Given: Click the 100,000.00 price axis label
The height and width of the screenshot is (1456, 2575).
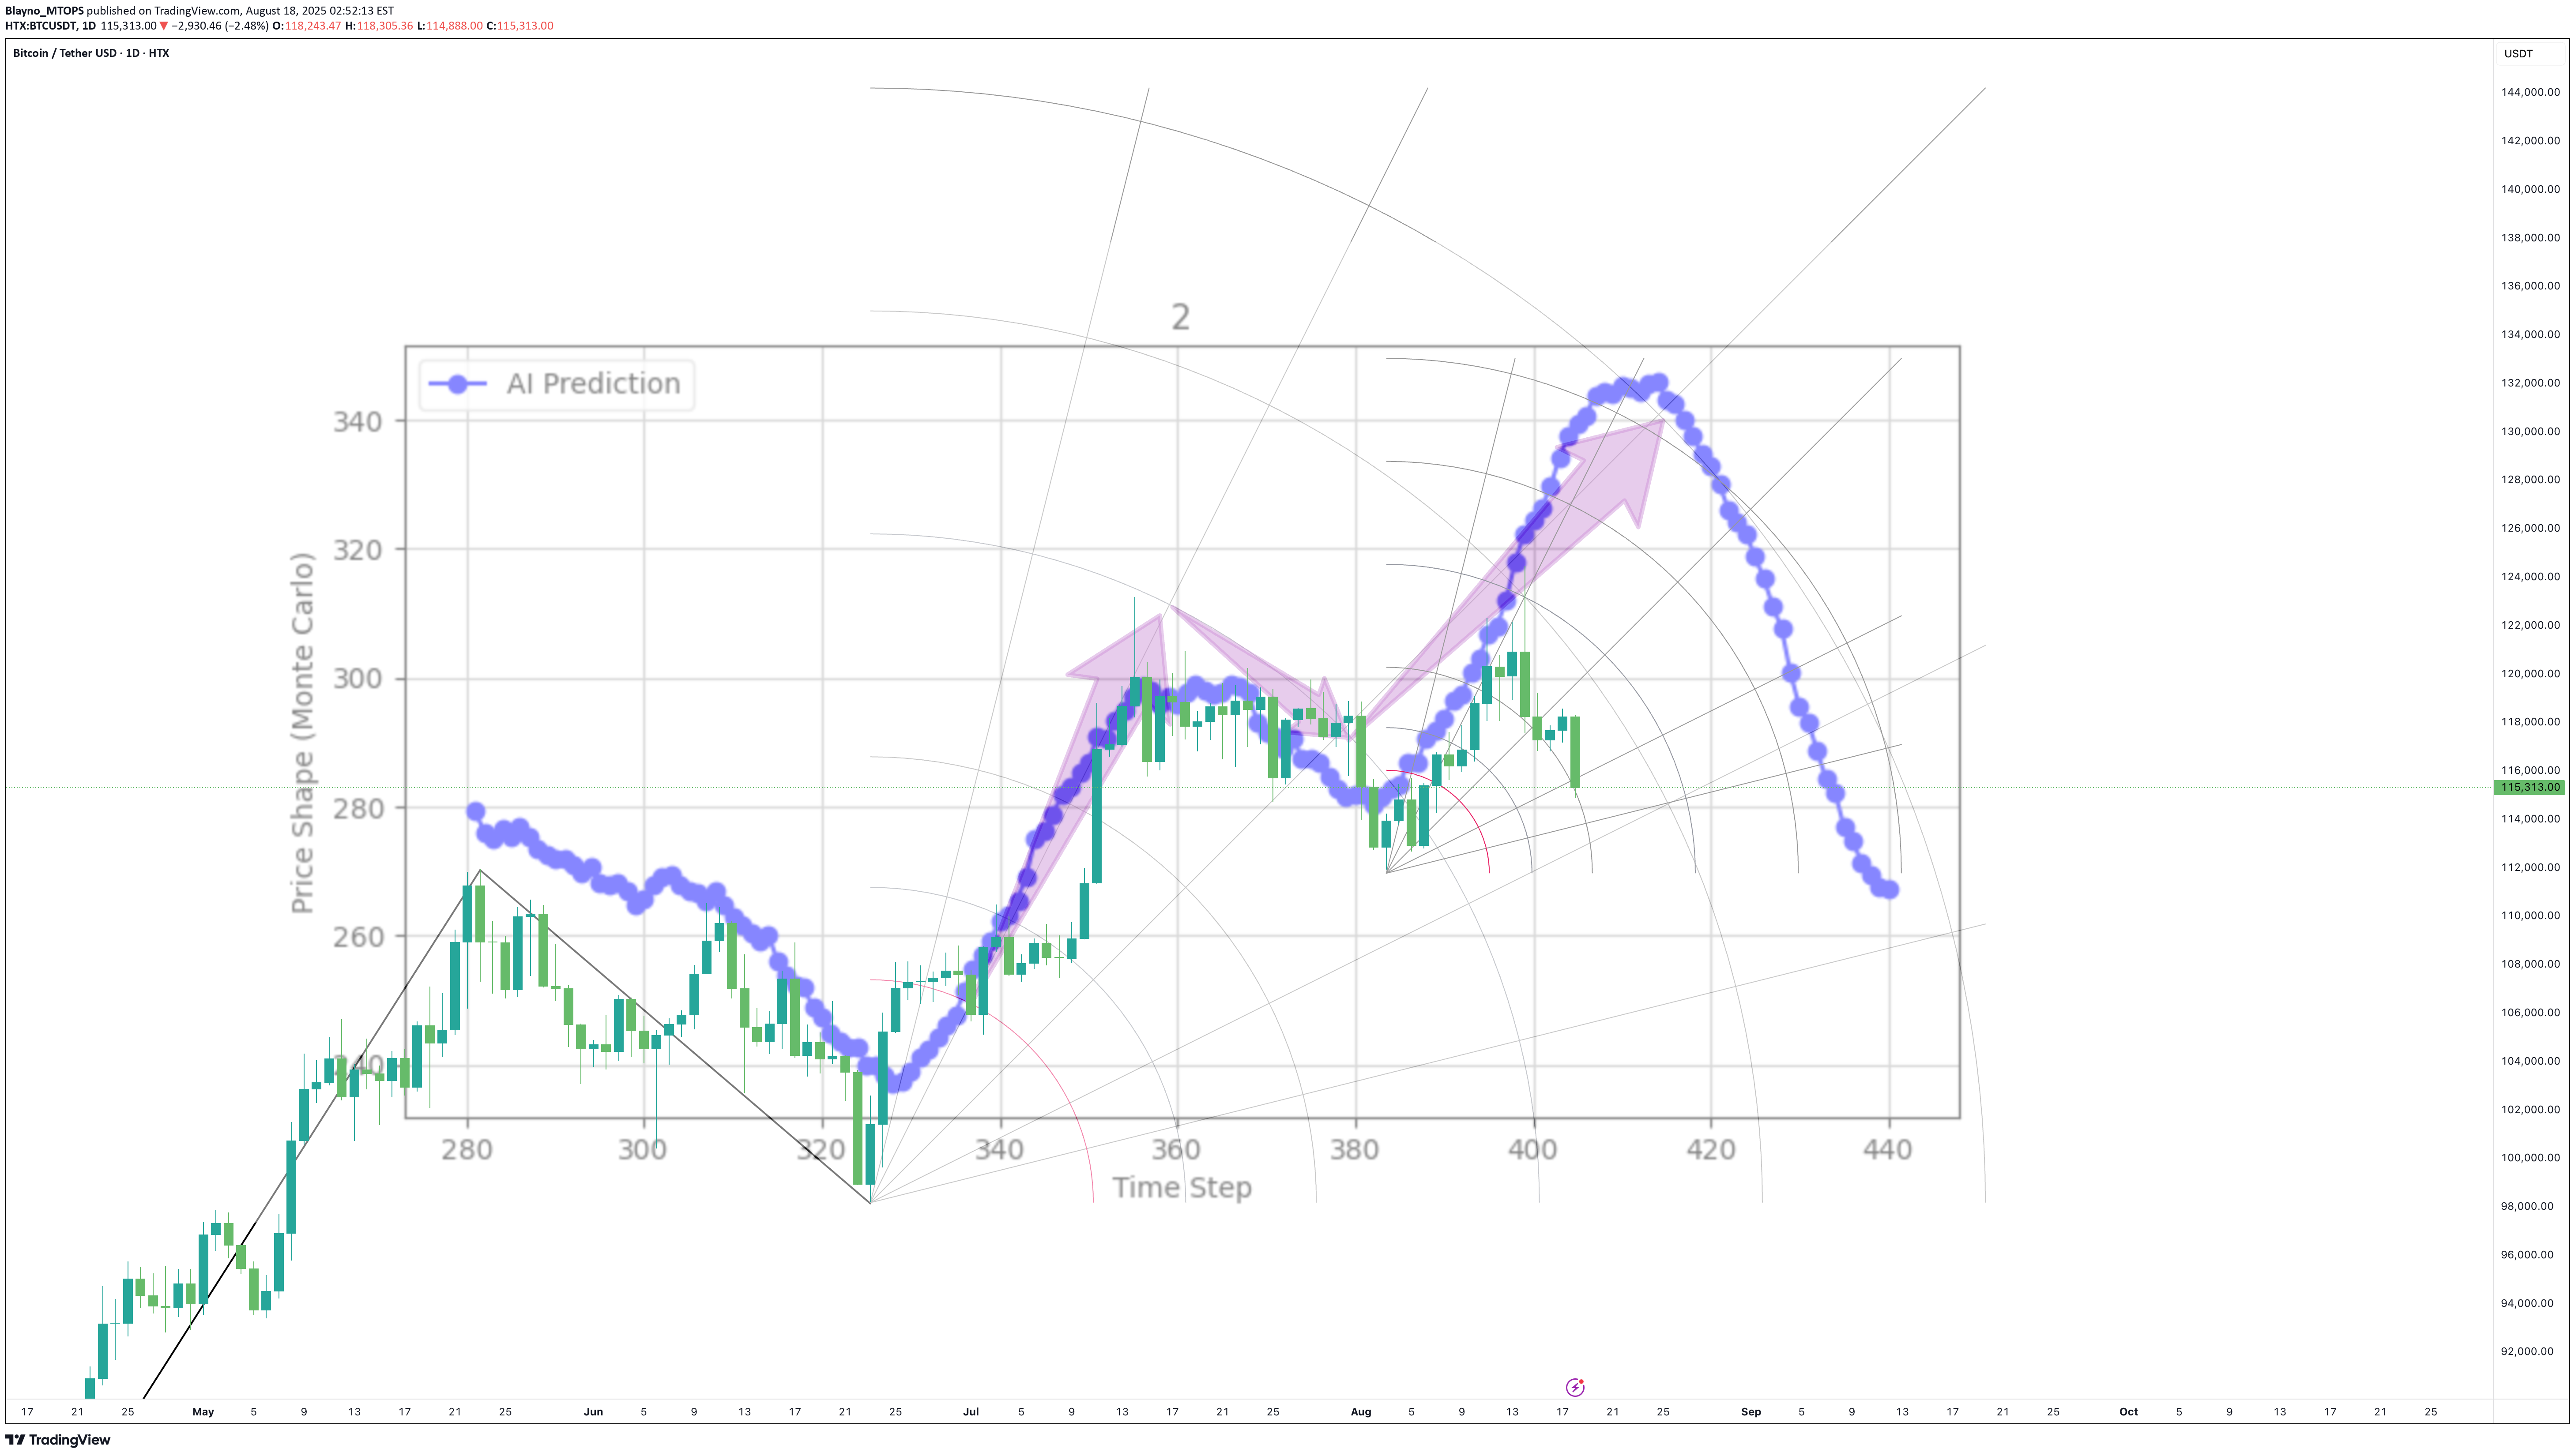Looking at the screenshot, I should [2530, 1158].
